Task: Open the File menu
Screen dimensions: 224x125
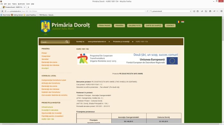Action: click(x=2, y=4)
